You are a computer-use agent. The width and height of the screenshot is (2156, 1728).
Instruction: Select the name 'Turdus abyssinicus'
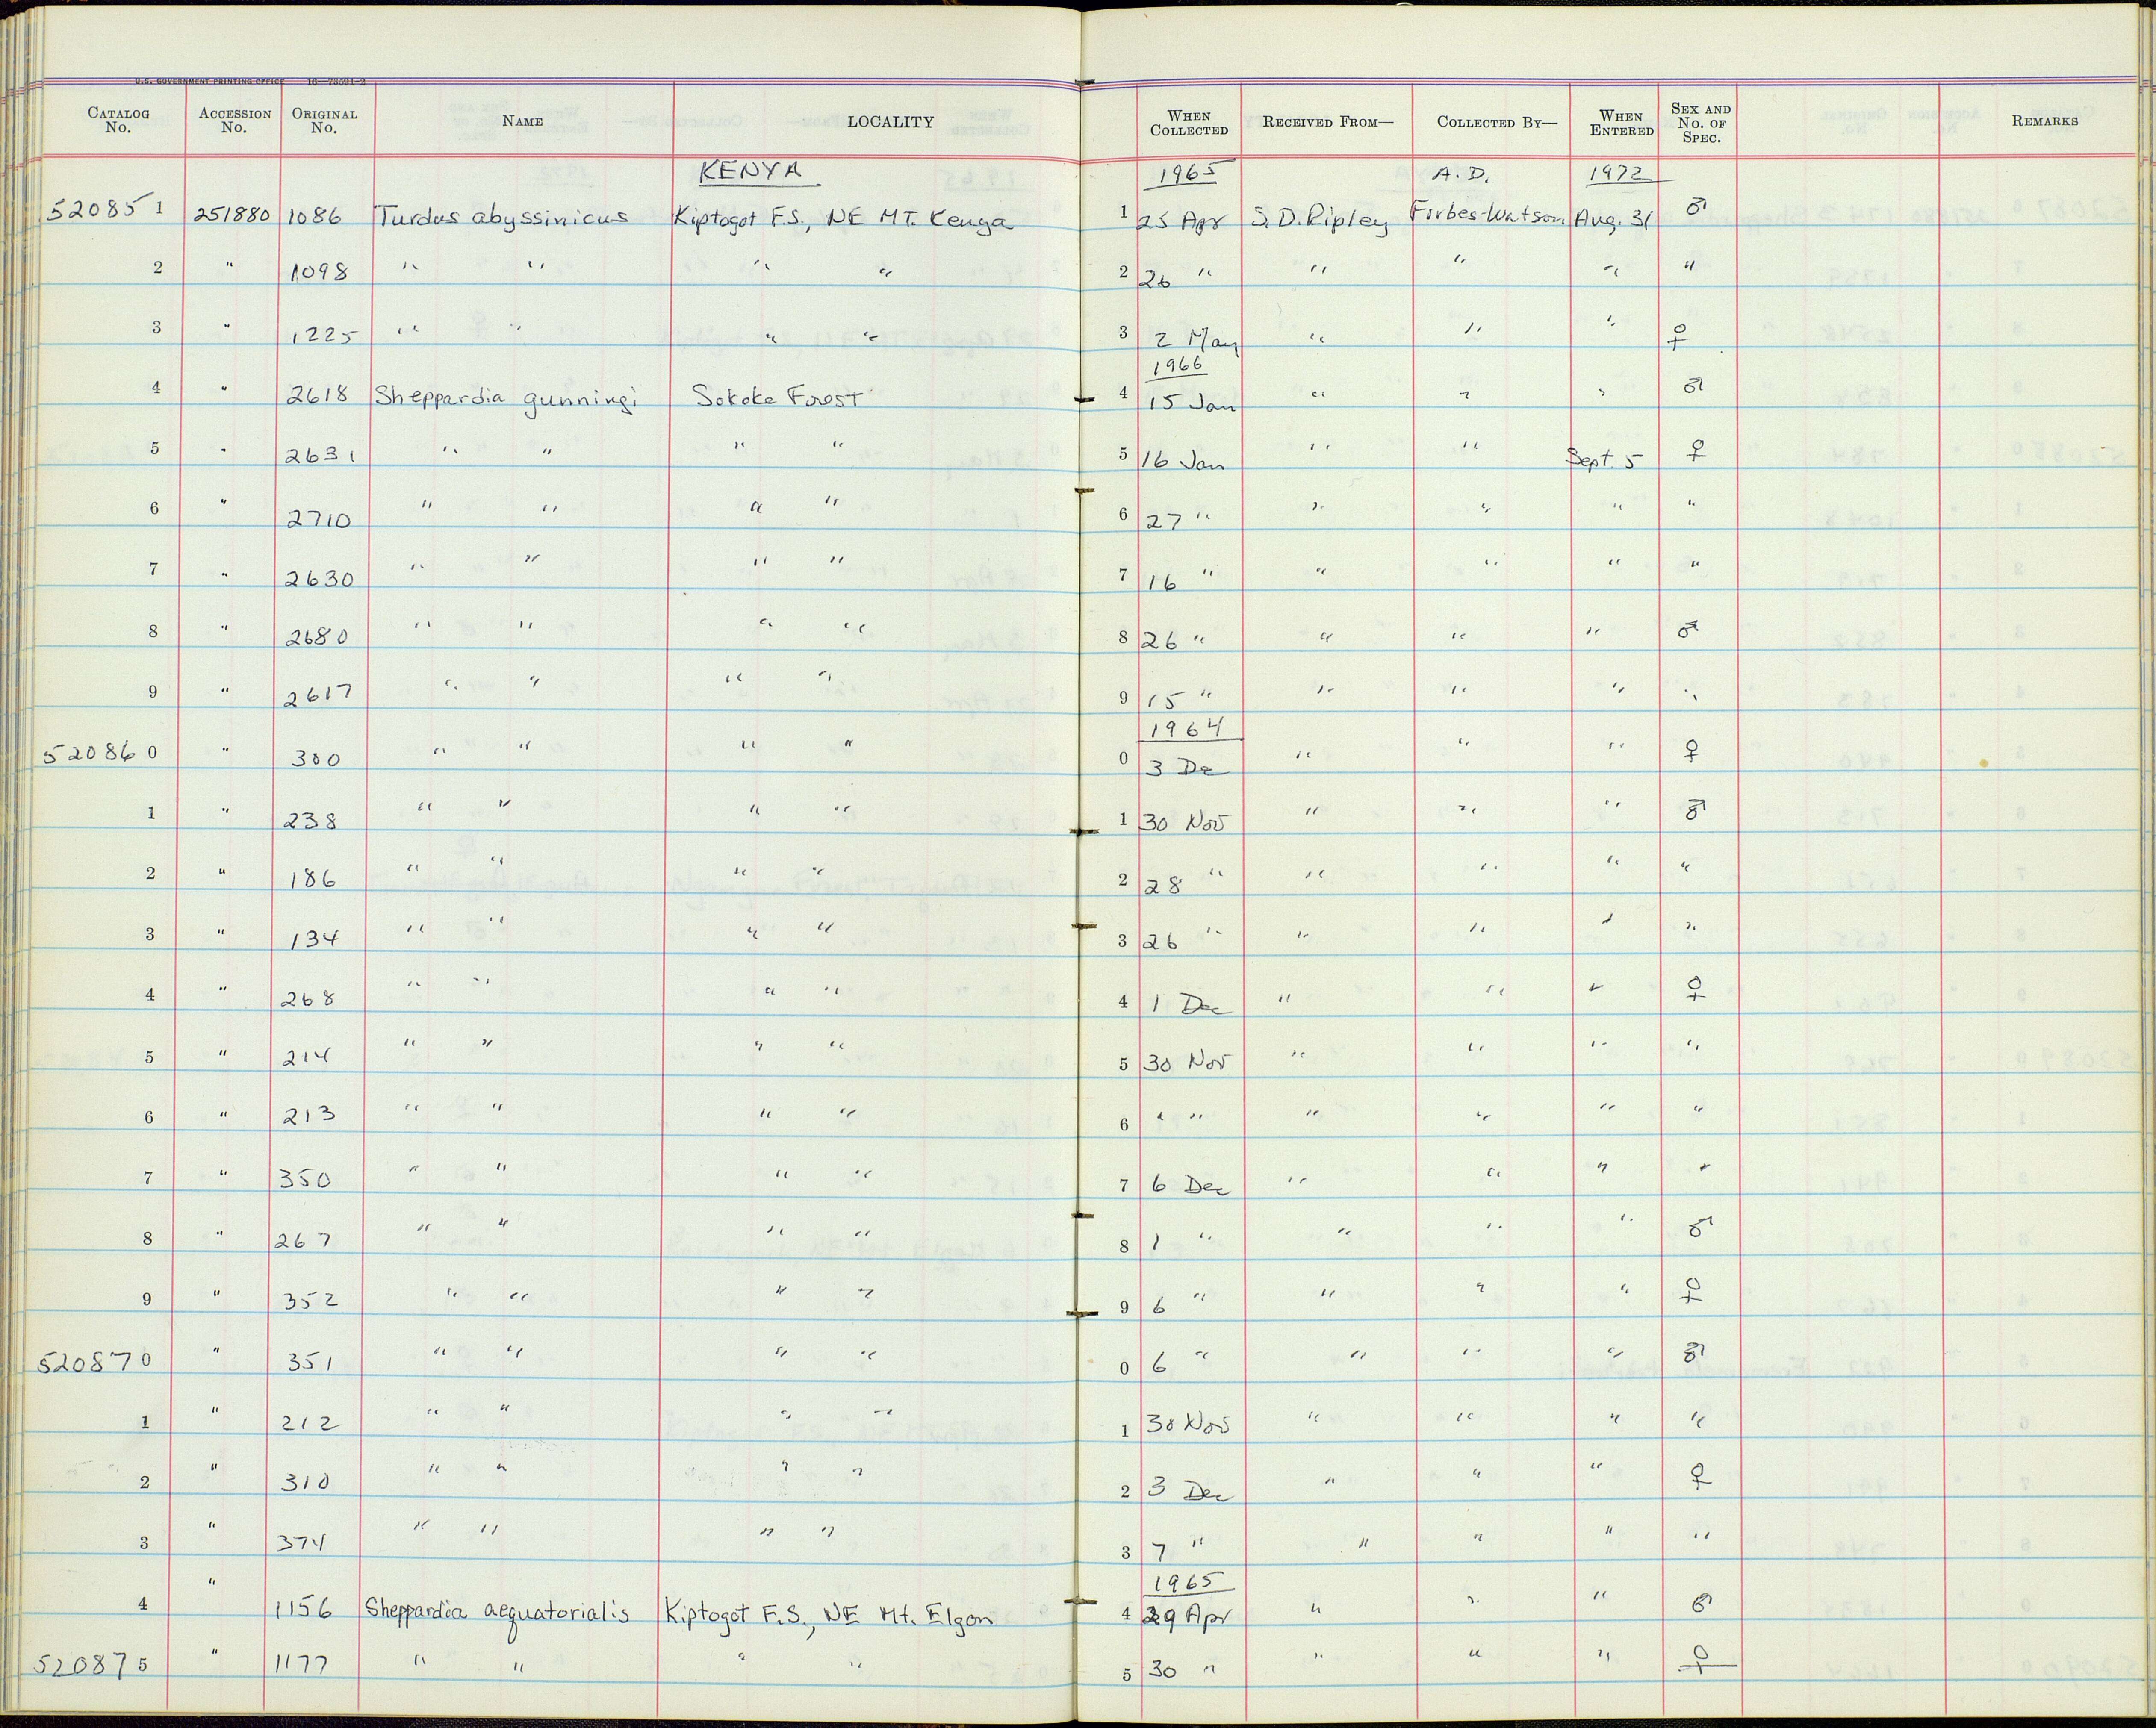501,217
